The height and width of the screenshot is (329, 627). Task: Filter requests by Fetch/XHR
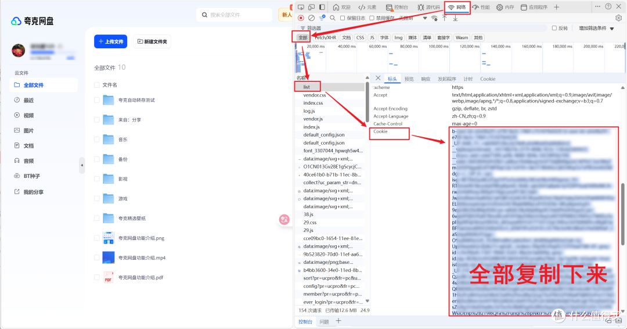tap(325, 38)
